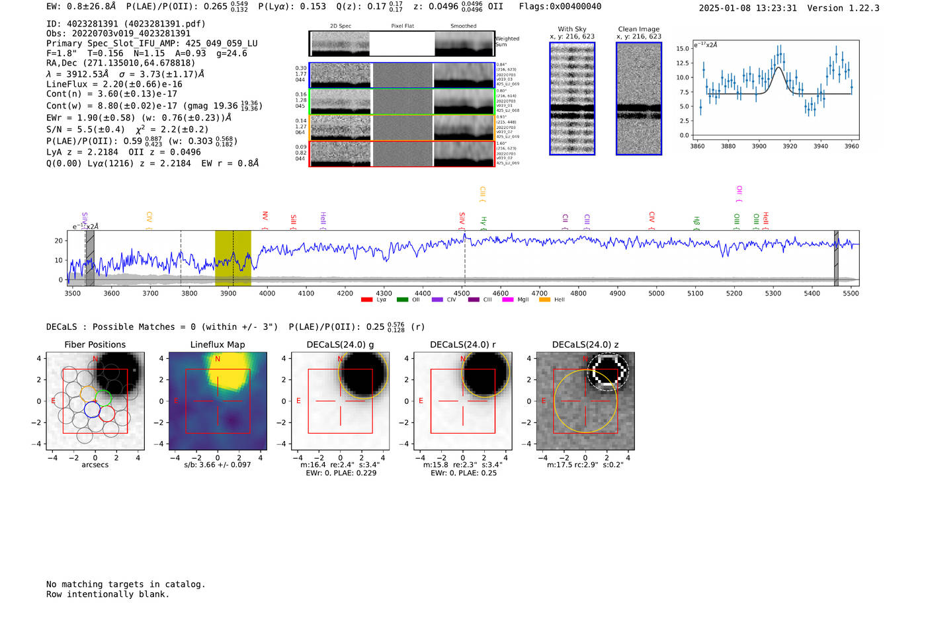Click the yellow highlighted band in the spectrum
926x630 pixels.
233,258
